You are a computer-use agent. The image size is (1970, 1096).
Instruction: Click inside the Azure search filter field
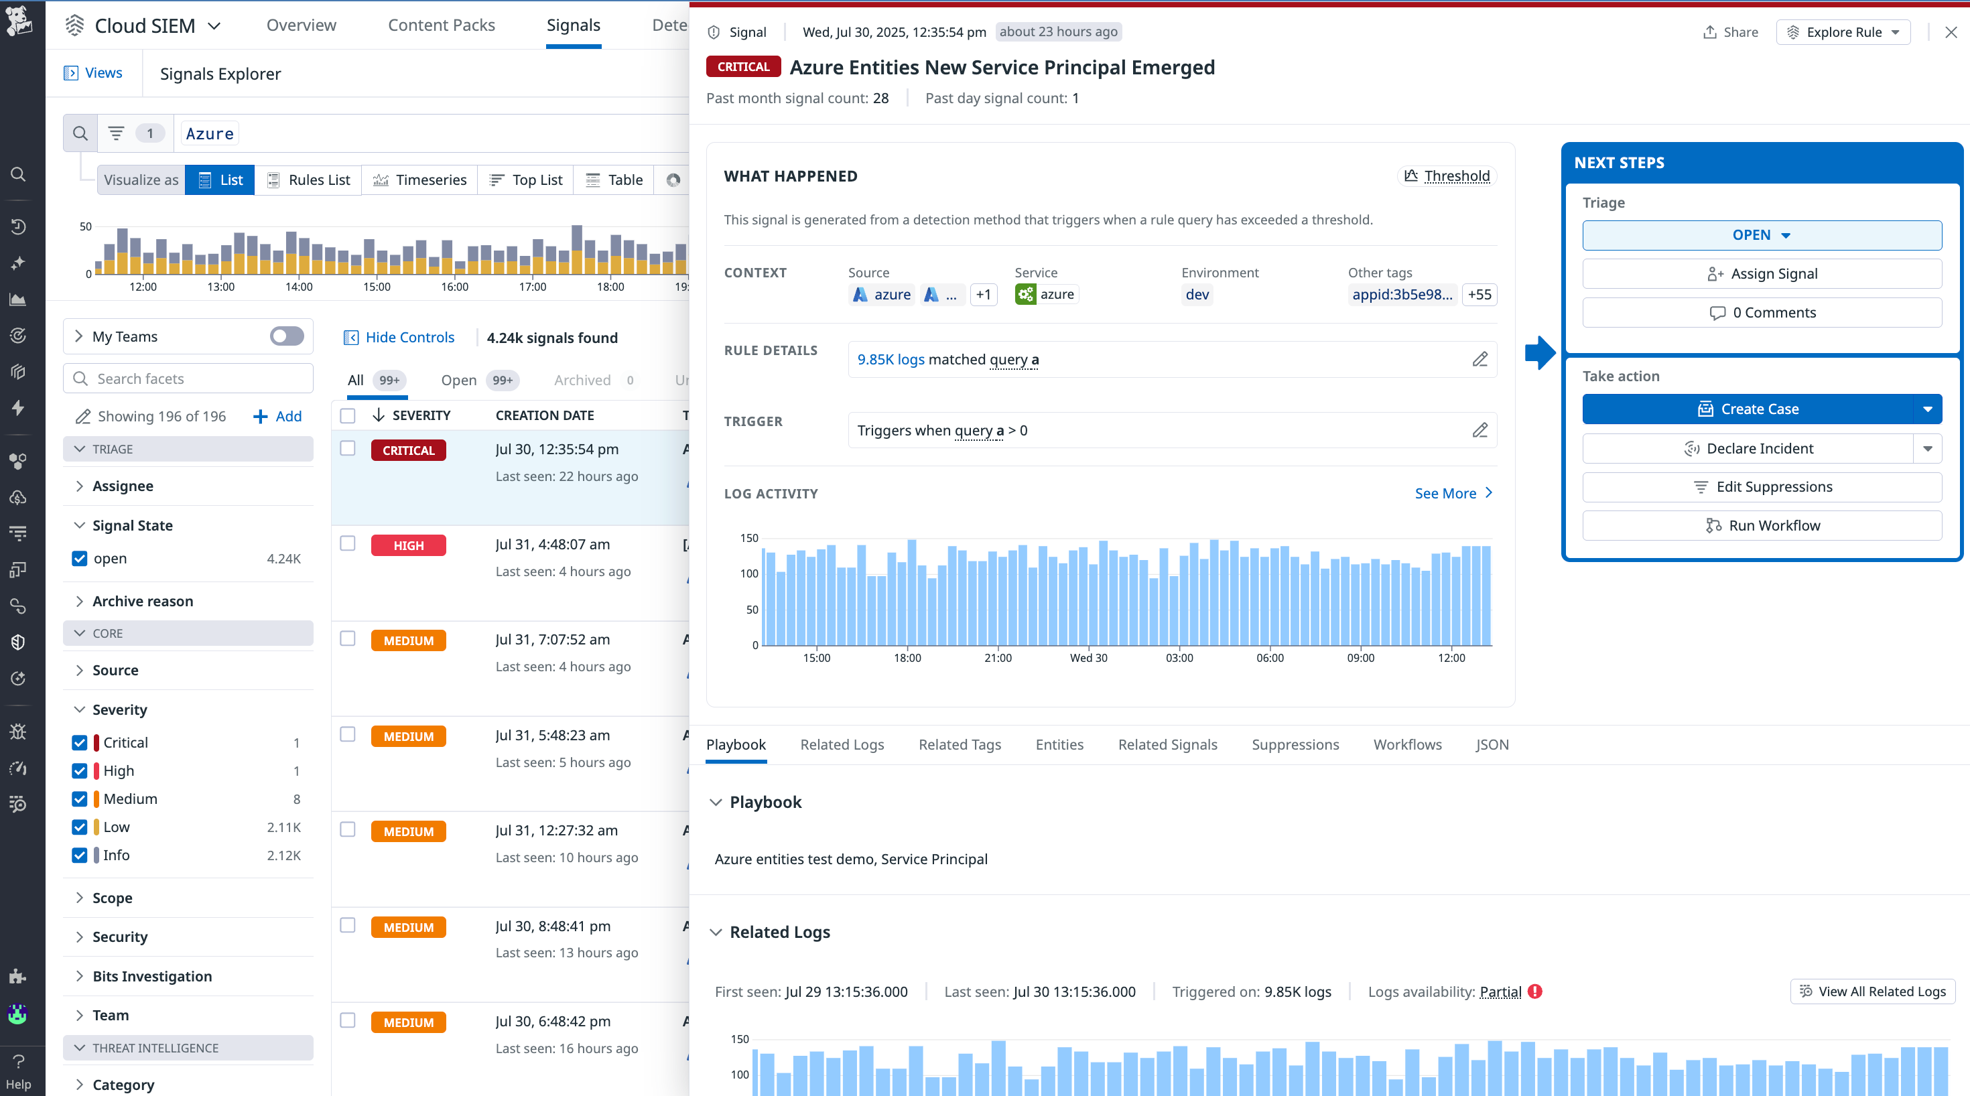pos(209,133)
